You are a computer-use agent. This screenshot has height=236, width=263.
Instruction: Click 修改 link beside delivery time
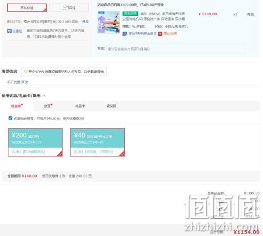coord(85,22)
